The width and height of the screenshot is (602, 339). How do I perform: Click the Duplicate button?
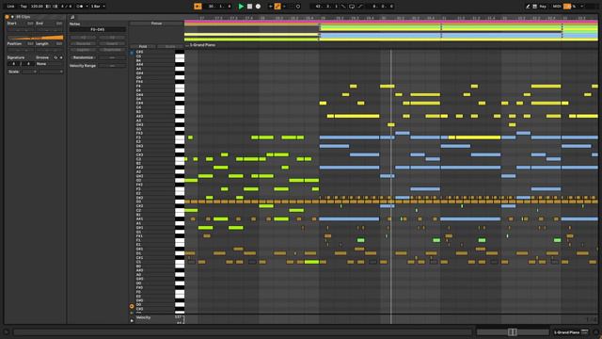112,50
